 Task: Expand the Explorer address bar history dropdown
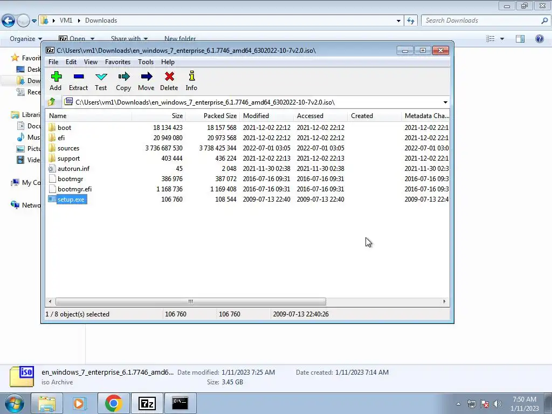click(398, 21)
